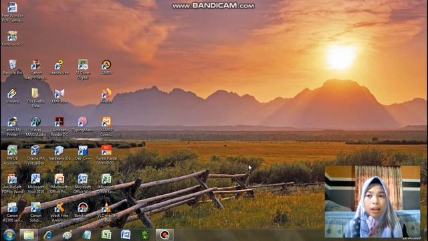
Task: Open the Windows Start menu orb
Action: click(x=9, y=235)
